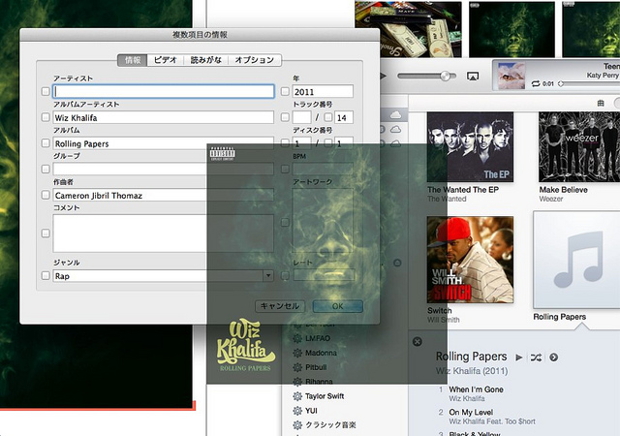Switch to the 情報 tab

(133, 60)
